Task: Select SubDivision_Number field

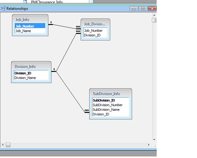Action: click(111, 105)
